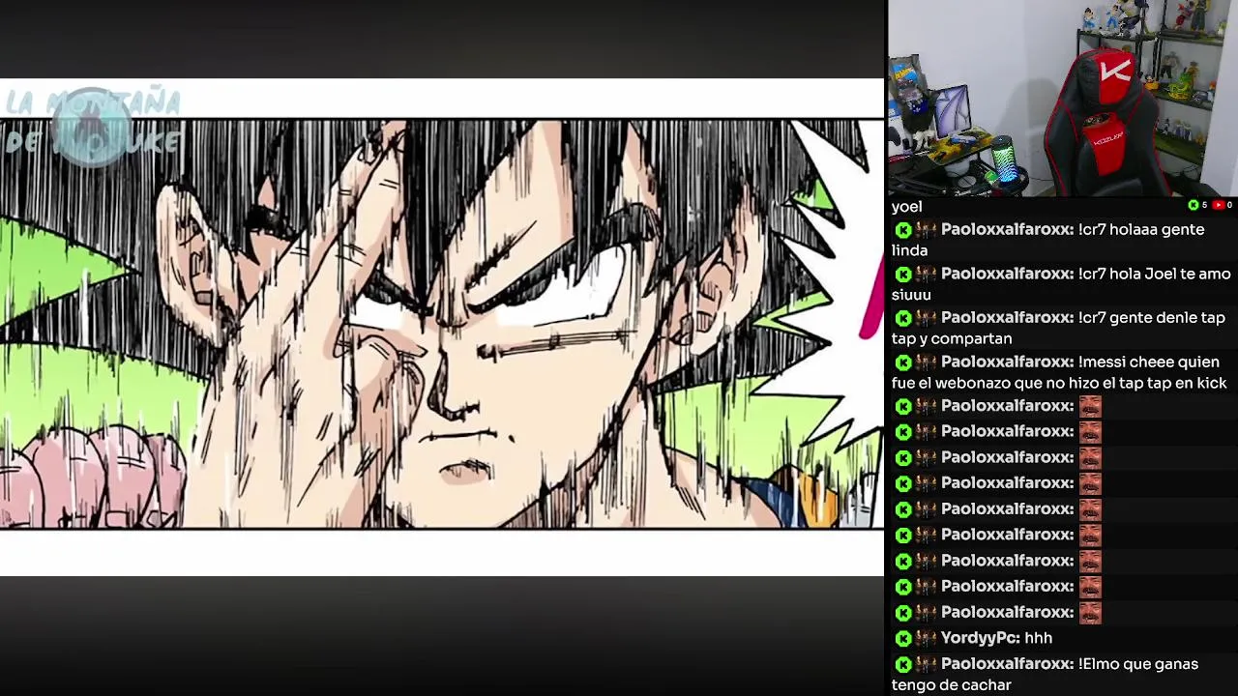Image resolution: width=1238 pixels, height=696 pixels.
Task: Click the YouTube viewer count number 0
Action: coord(1229,205)
